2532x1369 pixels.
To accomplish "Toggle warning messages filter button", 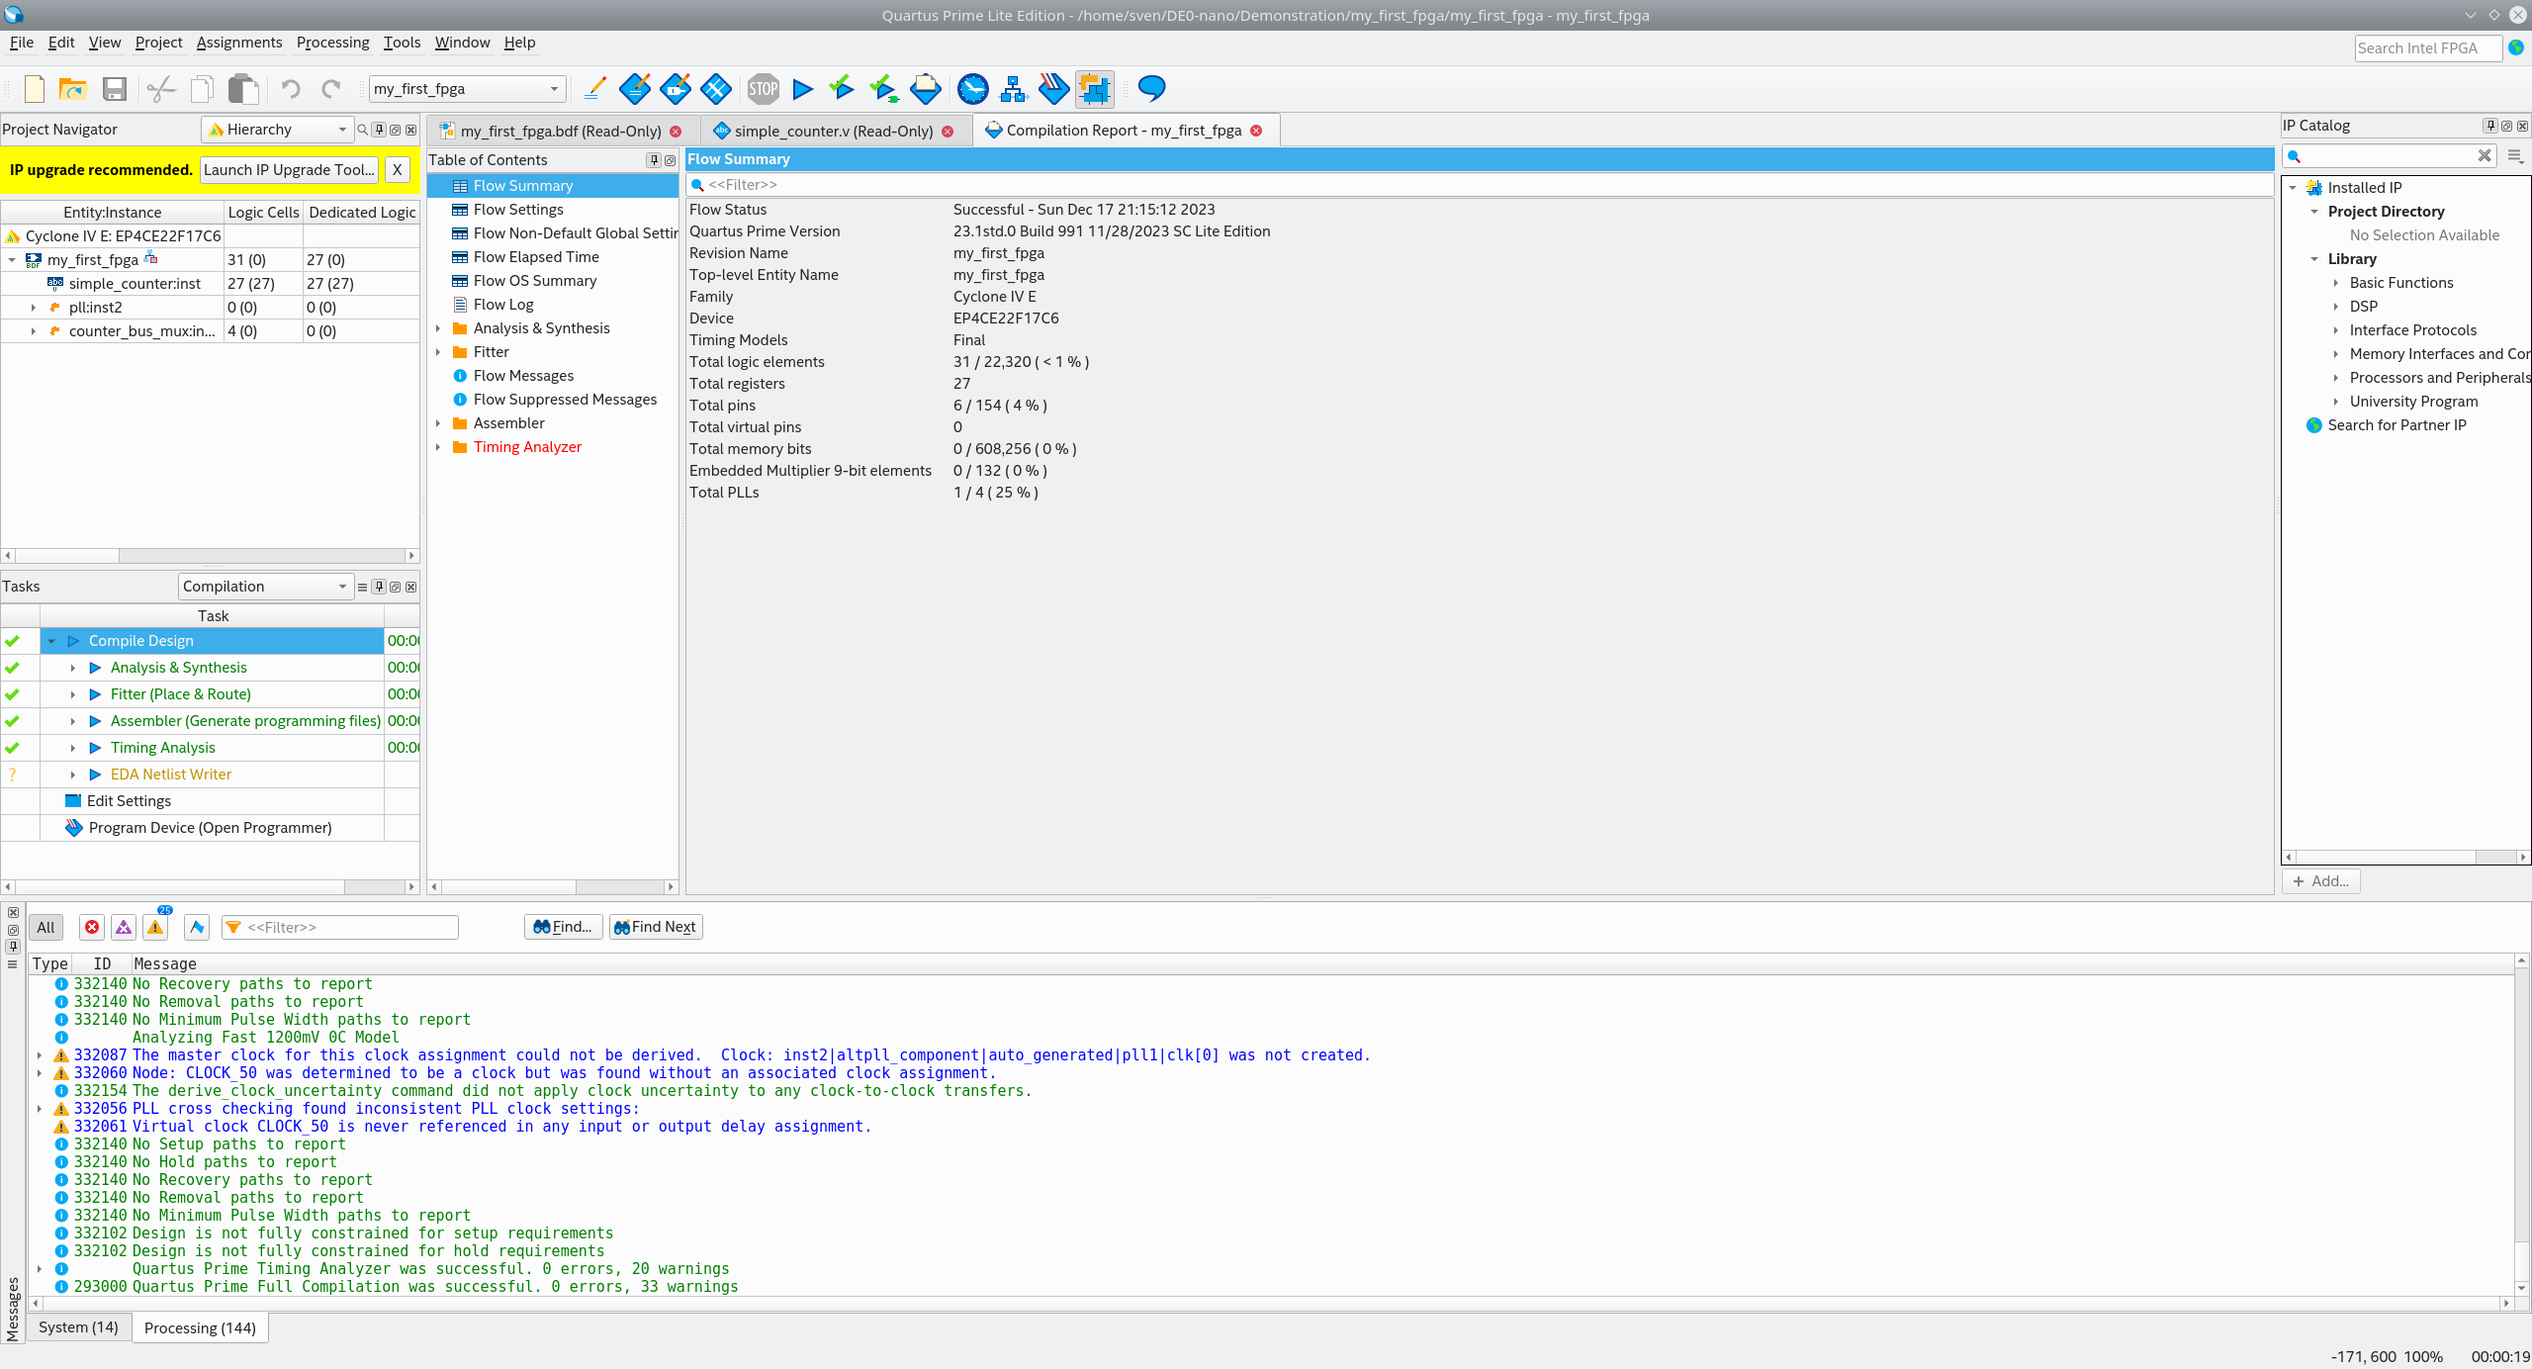I will click(x=155, y=927).
